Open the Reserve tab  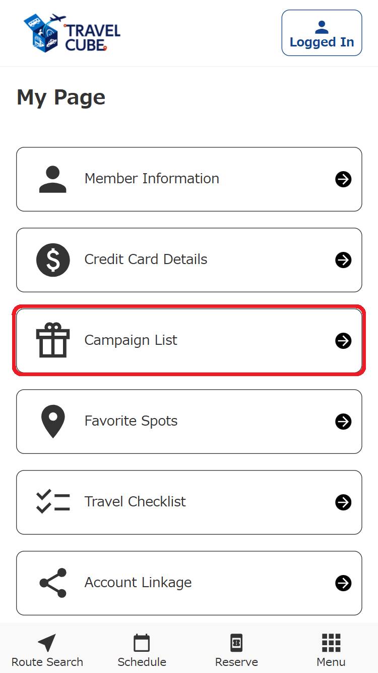pos(236,650)
